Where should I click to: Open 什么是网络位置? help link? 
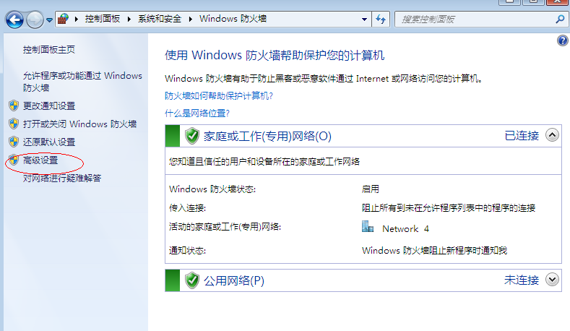coord(197,113)
